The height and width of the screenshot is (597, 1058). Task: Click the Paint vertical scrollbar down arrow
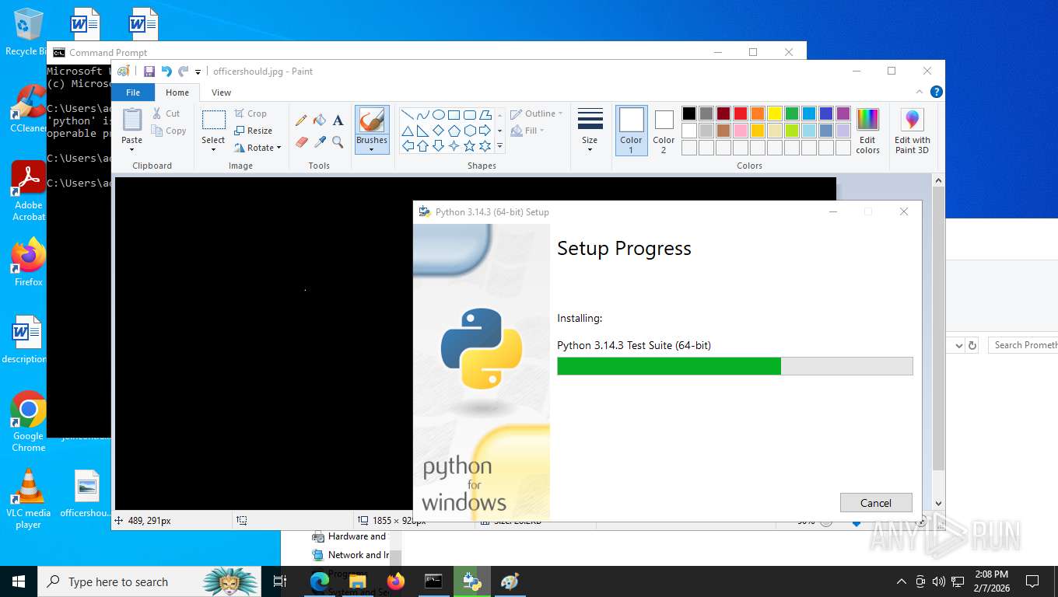click(x=938, y=503)
